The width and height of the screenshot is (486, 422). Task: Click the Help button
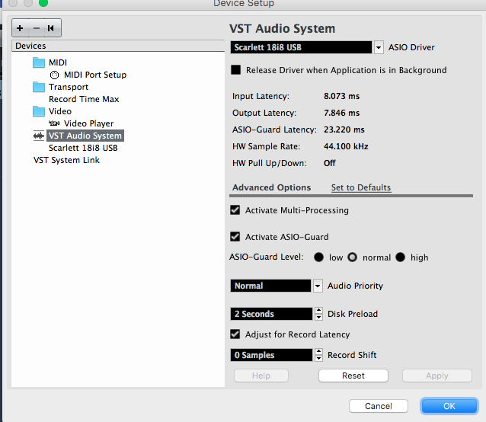261,376
